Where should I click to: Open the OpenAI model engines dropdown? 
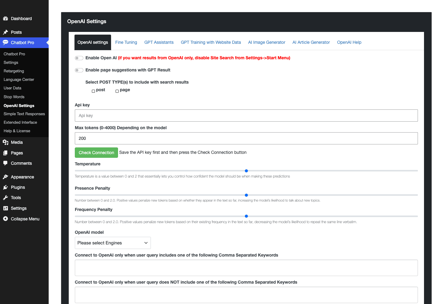tap(113, 243)
